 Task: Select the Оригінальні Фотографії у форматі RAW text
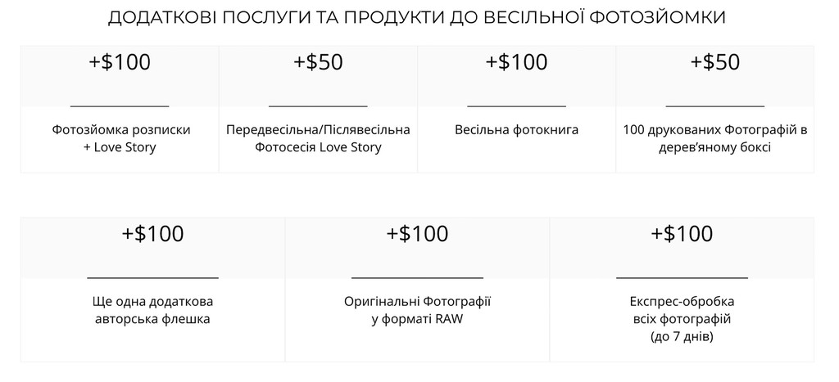coord(417,310)
